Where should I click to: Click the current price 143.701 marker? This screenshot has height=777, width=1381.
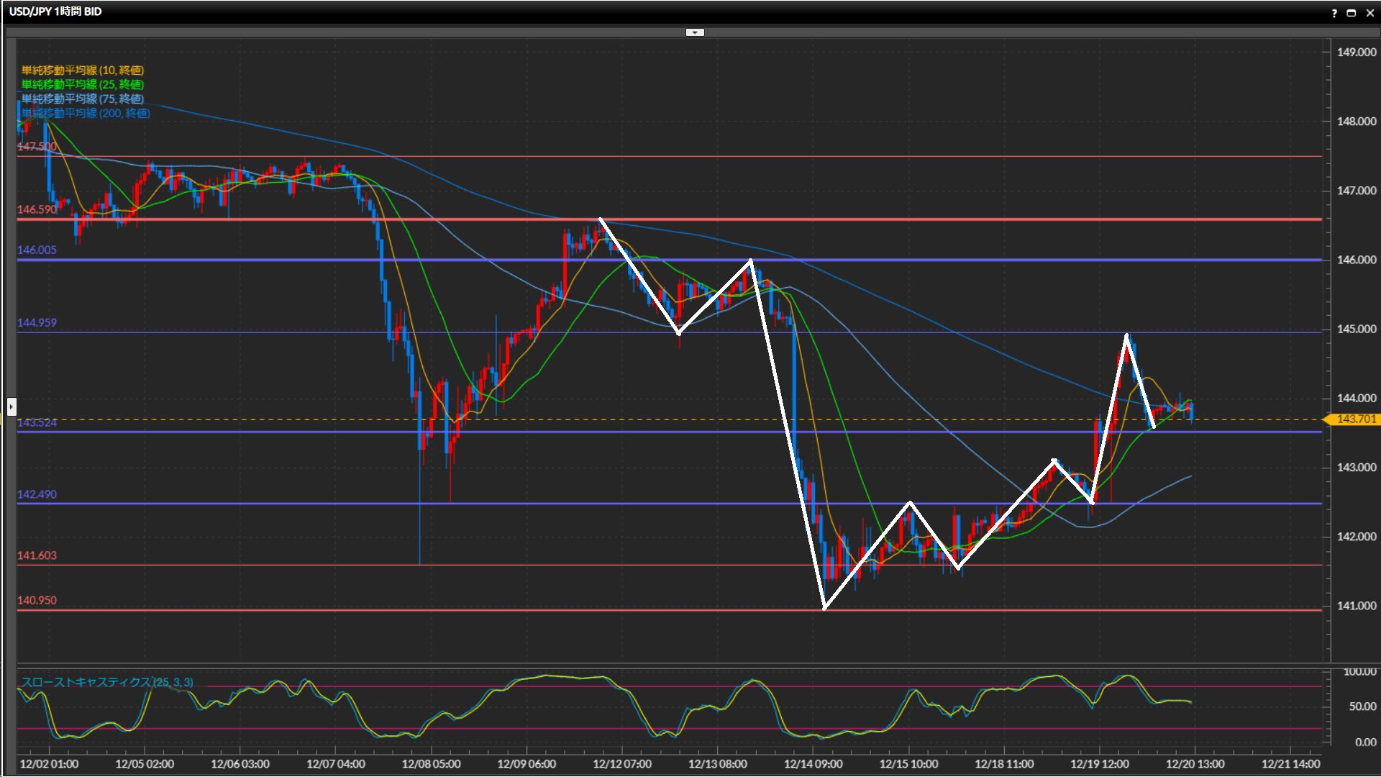click(1355, 419)
